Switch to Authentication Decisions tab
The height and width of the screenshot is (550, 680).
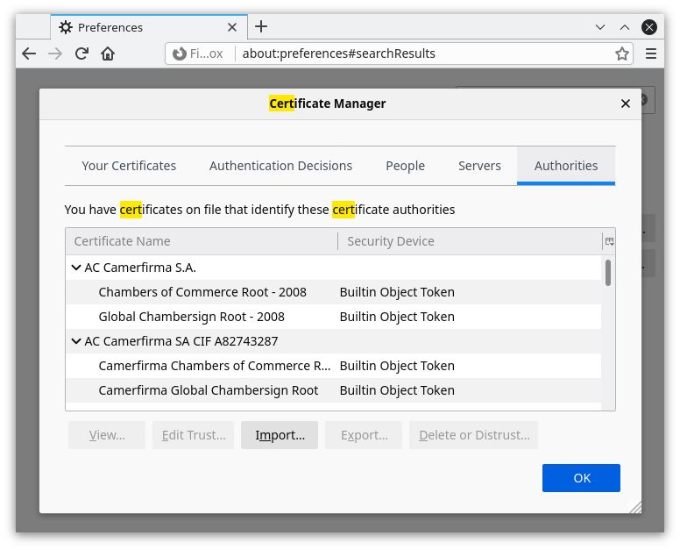tap(280, 166)
